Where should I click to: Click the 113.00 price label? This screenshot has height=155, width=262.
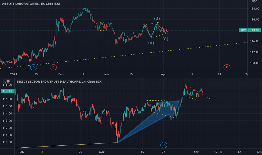tap(7, 121)
